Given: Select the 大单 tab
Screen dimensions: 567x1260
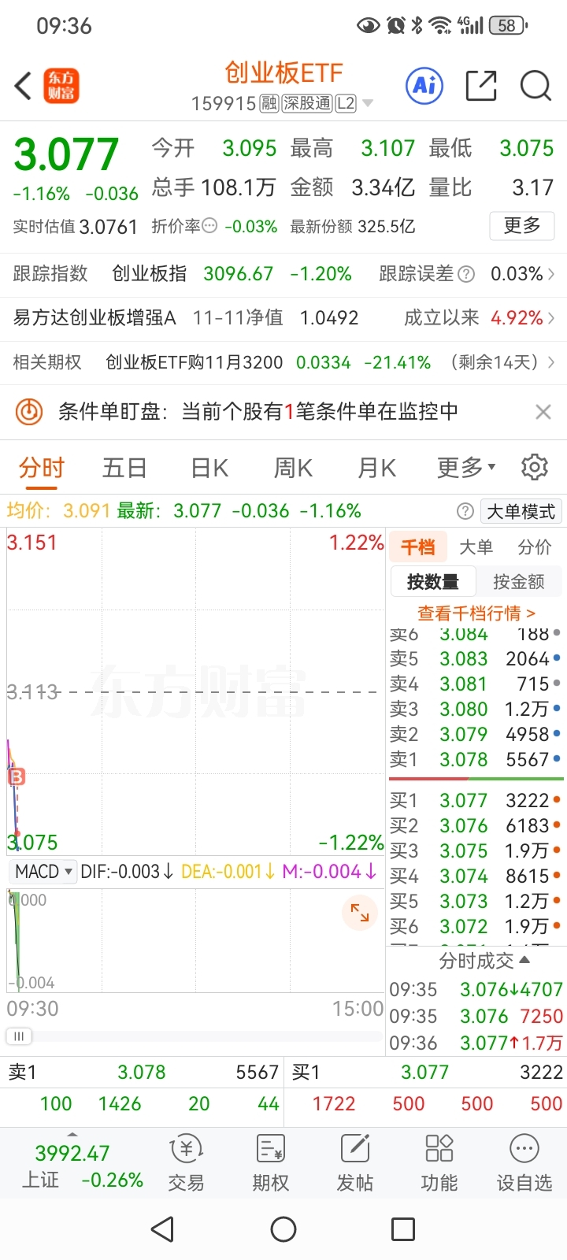Looking at the screenshot, I should click(476, 547).
